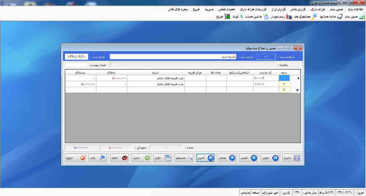Open the اطلاعات پایه menu
Screen dimensions: 366x196
click(x=356, y=9)
